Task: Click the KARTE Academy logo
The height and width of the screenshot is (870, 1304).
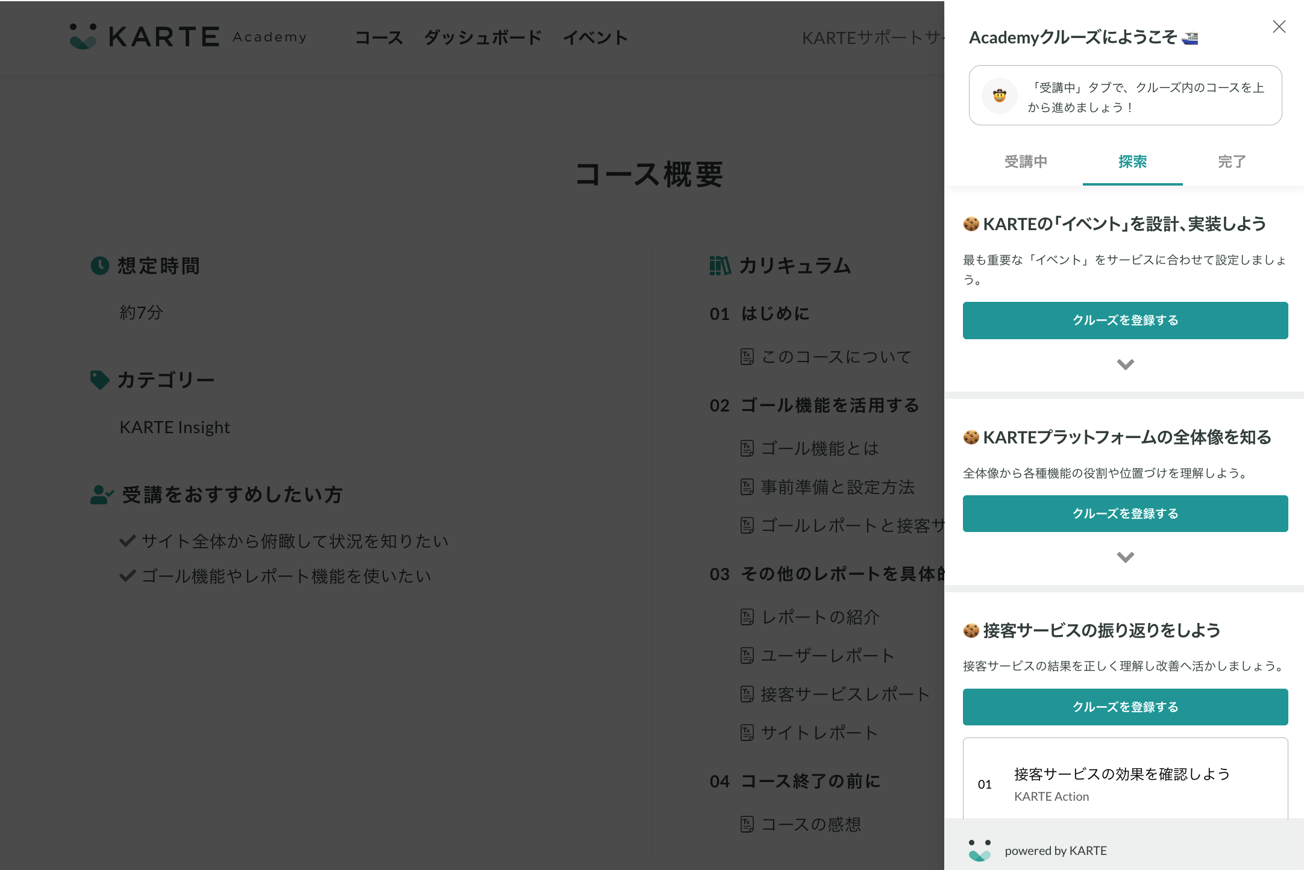Action: pyautogui.click(x=188, y=37)
